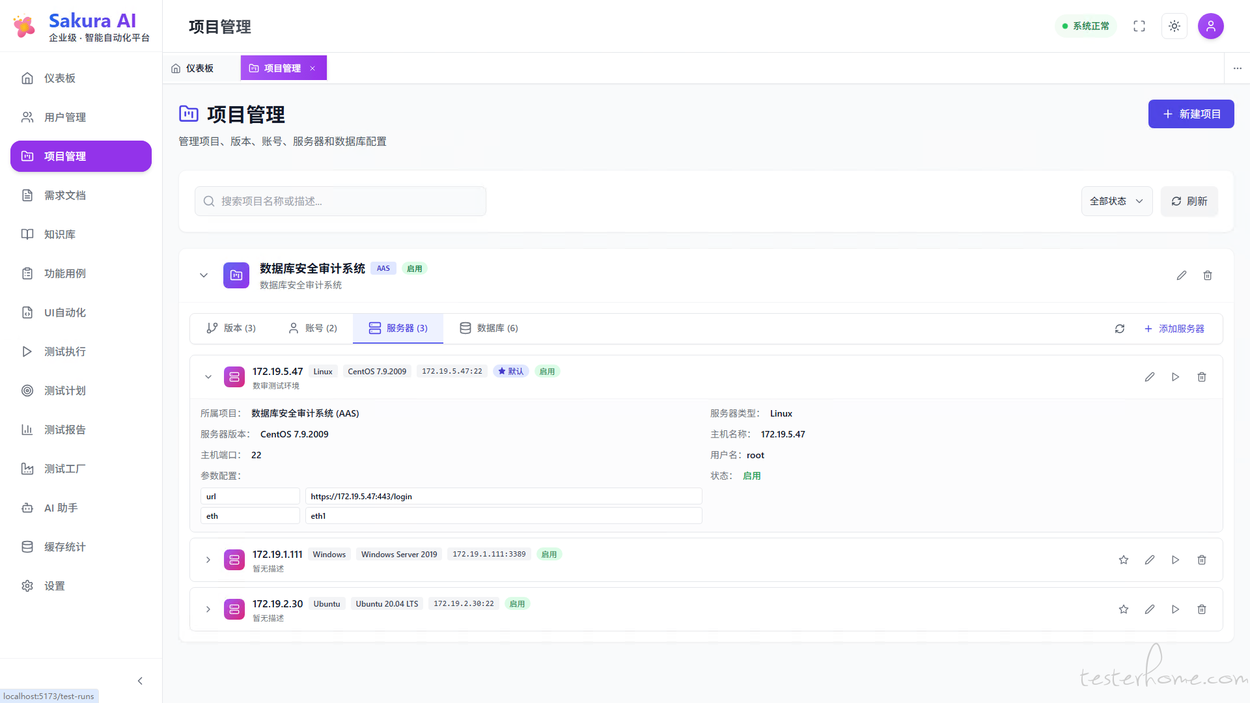Open the 全部状态 status filter dropdown
1250x703 pixels.
(x=1117, y=201)
